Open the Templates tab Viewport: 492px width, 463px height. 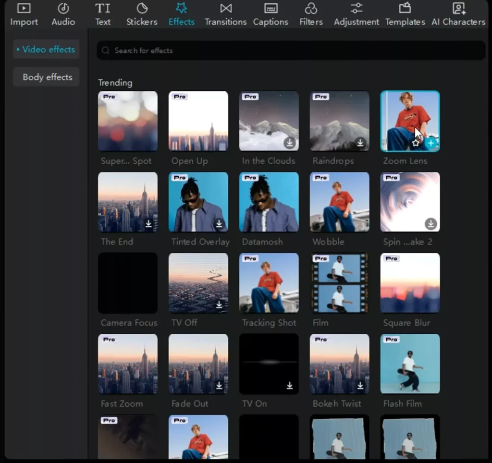405,14
